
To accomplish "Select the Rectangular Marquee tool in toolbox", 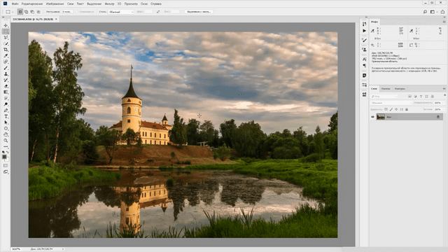I will tap(6, 31).
